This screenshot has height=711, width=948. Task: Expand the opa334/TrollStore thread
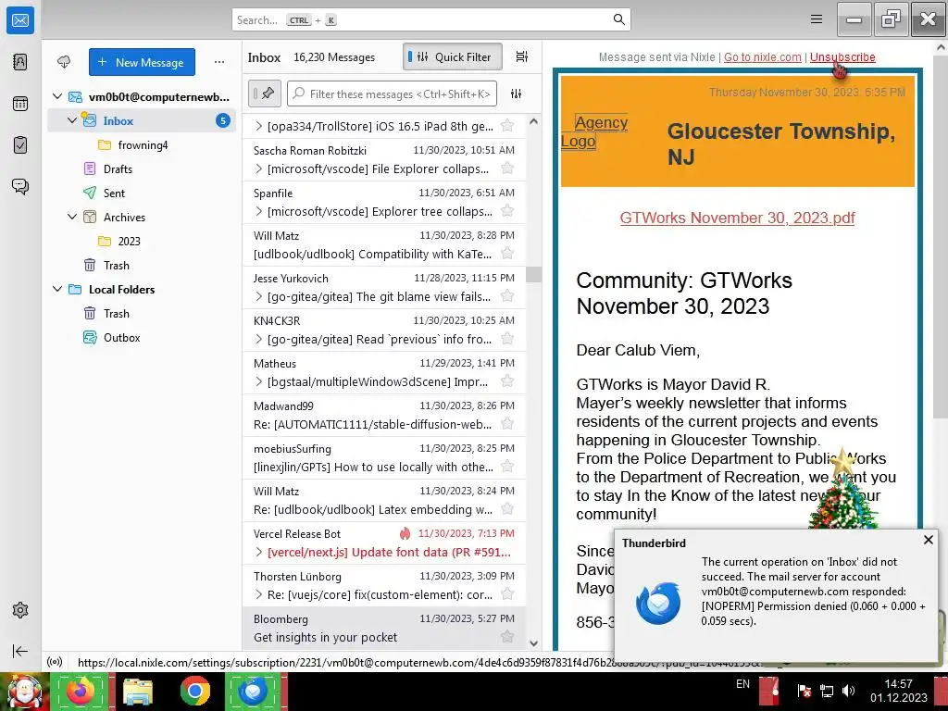(x=259, y=126)
